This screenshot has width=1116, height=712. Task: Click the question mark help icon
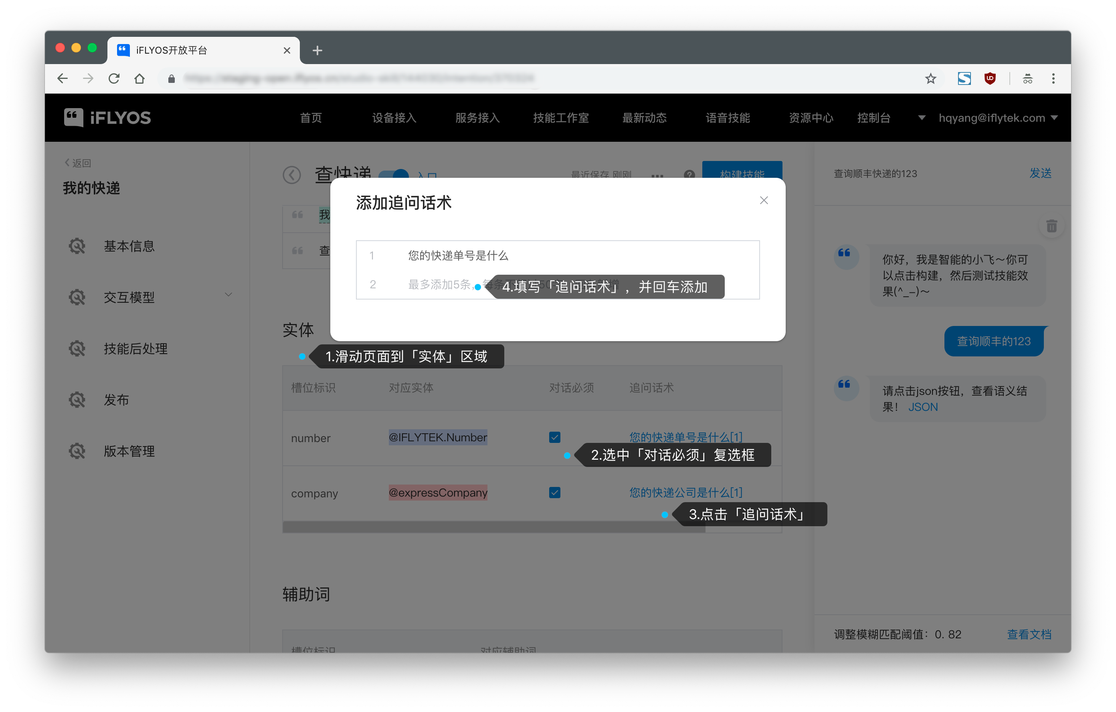coord(689,175)
